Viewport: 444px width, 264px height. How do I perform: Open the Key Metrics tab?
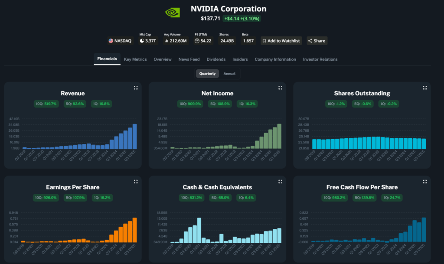pos(135,59)
